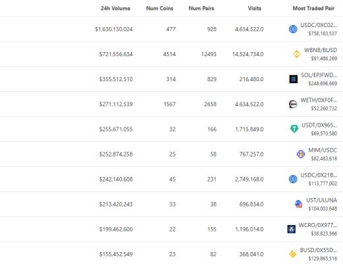343x264 pixels.
Task: Sort by Visits column header
Action: (255, 9)
